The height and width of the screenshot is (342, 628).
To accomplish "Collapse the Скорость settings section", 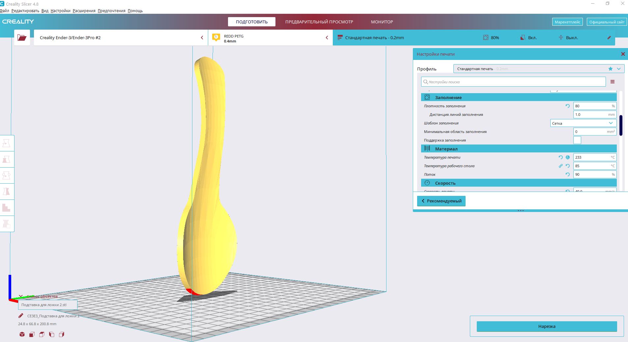I will coord(519,183).
